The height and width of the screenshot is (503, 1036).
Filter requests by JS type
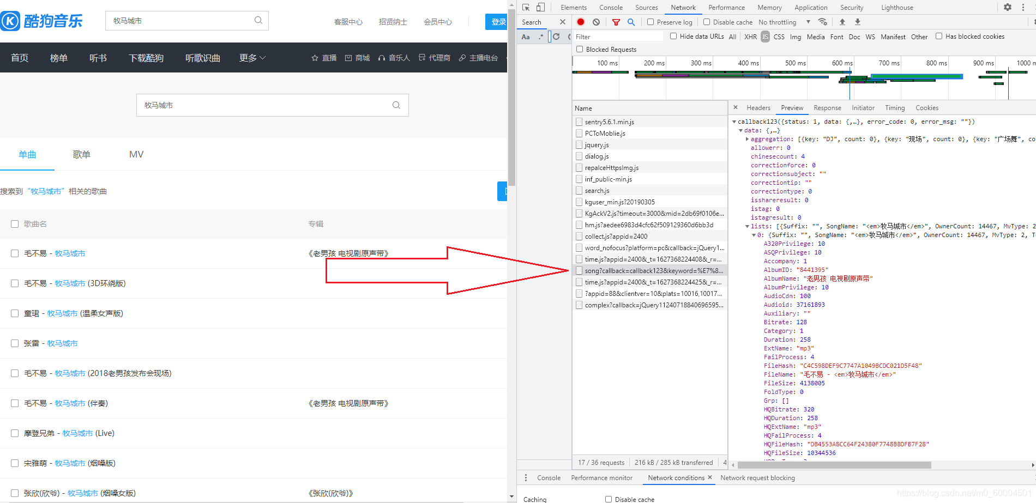[x=765, y=37]
